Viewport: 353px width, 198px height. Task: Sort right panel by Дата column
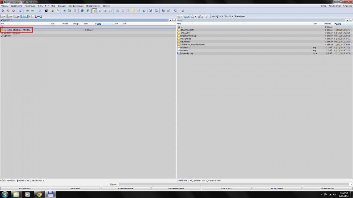(x=343, y=24)
